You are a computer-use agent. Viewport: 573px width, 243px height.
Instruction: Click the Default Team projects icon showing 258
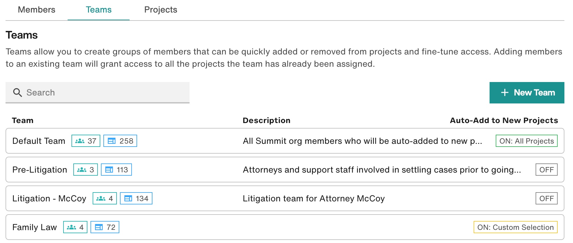(x=120, y=141)
